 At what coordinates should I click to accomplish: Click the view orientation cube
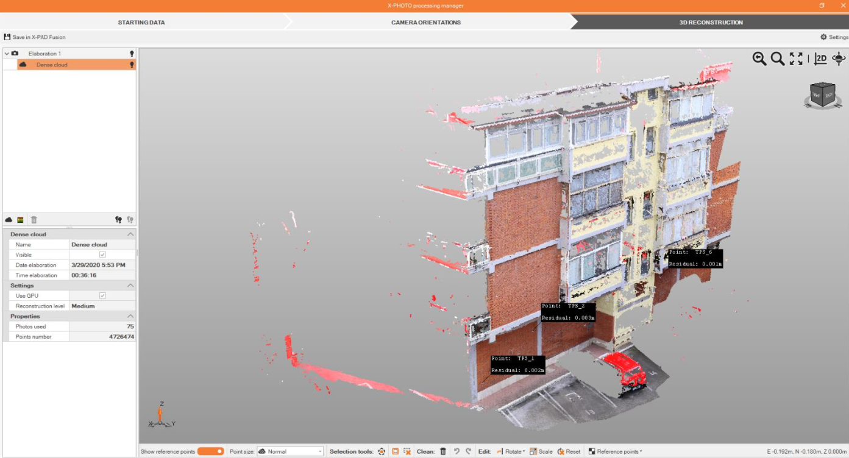point(822,94)
